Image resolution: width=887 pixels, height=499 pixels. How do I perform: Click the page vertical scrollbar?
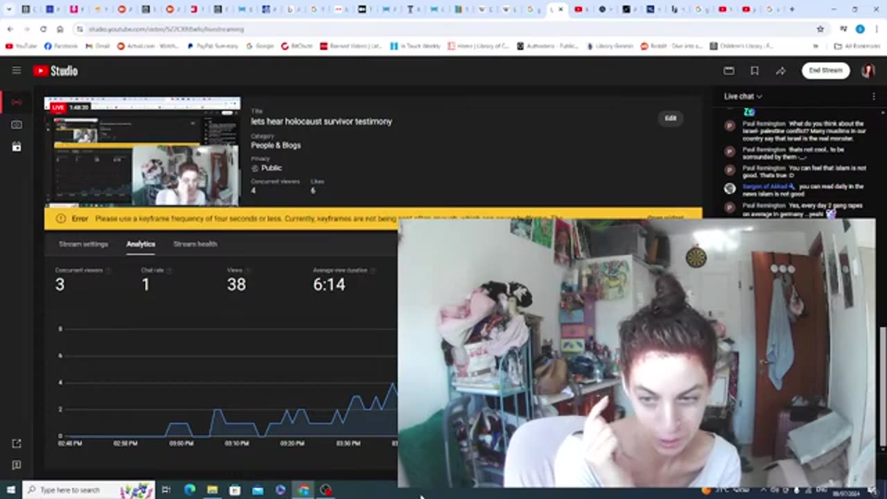[882, 387]
